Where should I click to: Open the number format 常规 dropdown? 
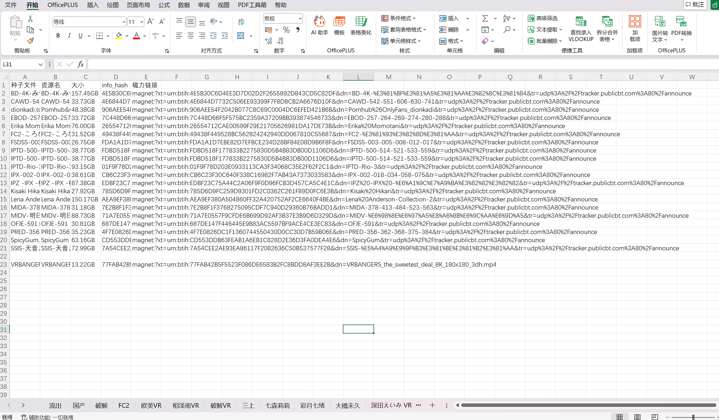point(300,19)
